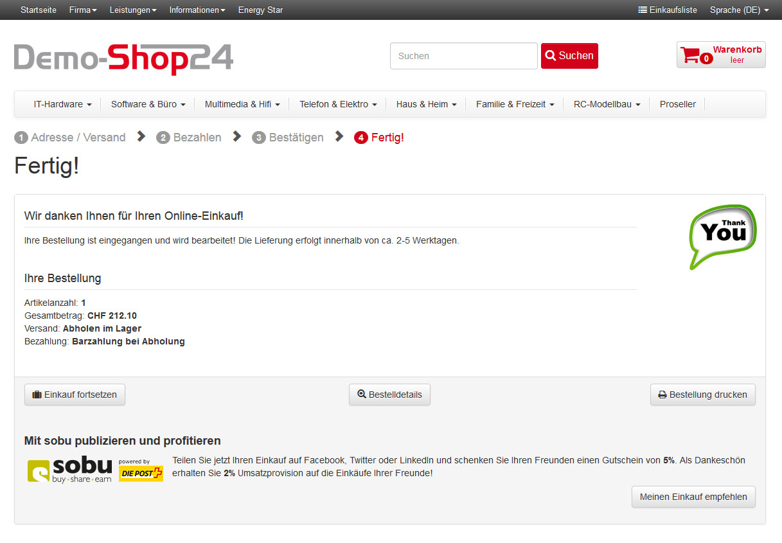Click Einkauf fortsetzen to continue shopping
782x543 pixels.
point(75,395)
